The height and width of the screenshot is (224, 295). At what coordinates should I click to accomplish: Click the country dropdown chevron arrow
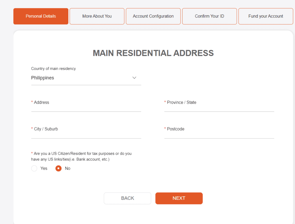134,78
